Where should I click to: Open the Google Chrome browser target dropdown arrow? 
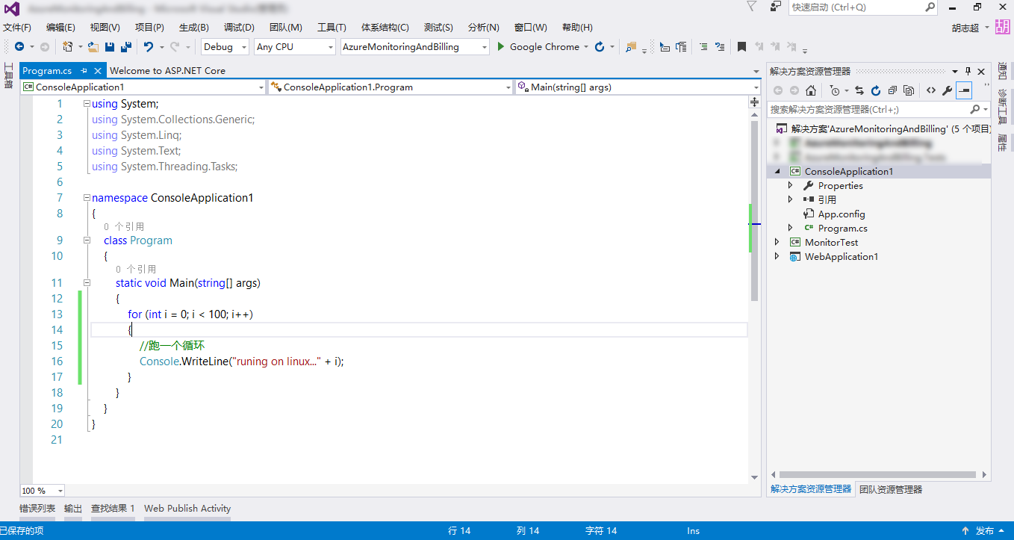pyautogui.click(x=586, y=46)
